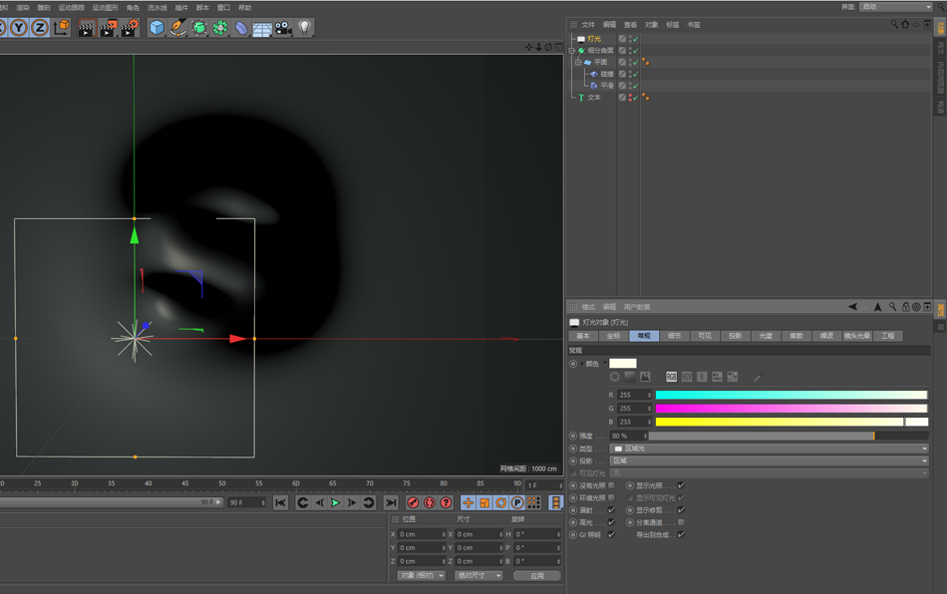This screenshot has height=594, width=947.
Task: Open the green subdivision generator icon
Action: point(199,28)
